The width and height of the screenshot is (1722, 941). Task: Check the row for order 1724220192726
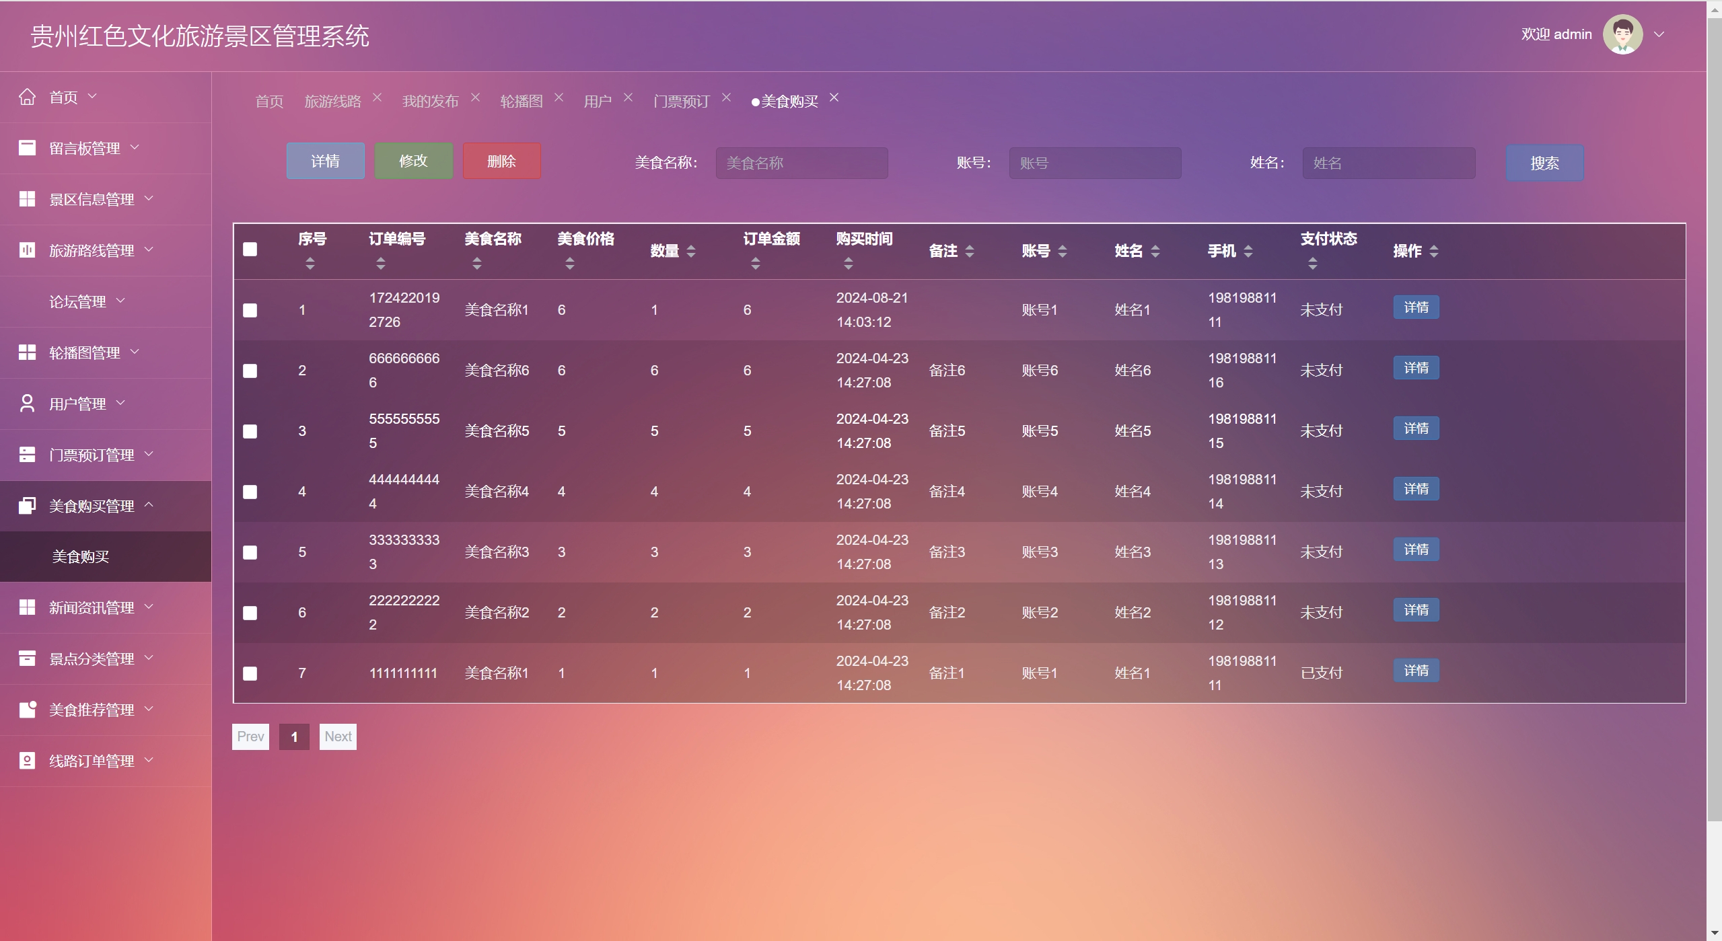click(x=250, y=310)
